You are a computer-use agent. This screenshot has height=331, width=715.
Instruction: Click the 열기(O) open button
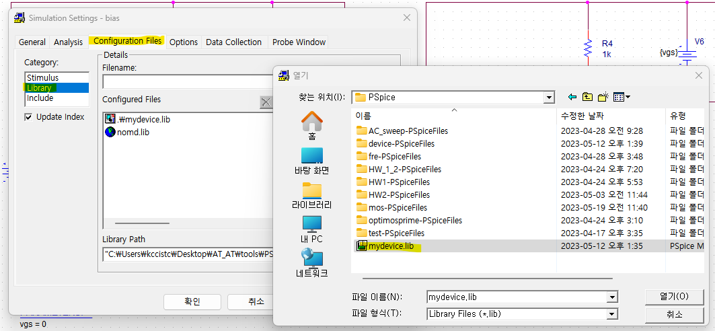674,296
